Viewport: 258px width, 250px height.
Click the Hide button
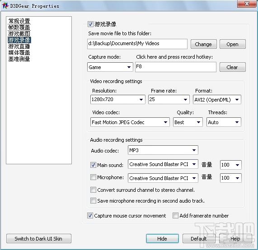162,239
